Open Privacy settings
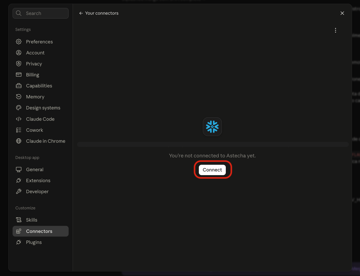The width and height of the screenshot is (360, 276). [x=40, y=64]
